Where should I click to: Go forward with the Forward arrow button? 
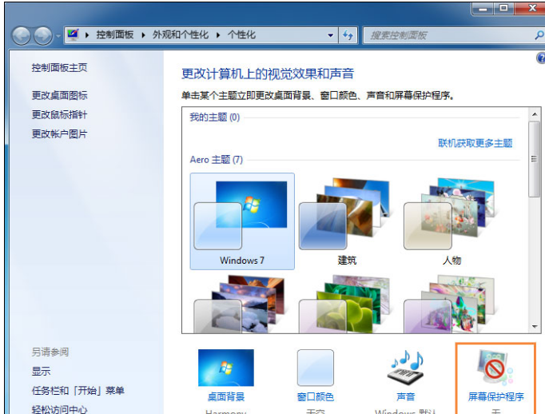pyautogui.click(x=42, y=36)
